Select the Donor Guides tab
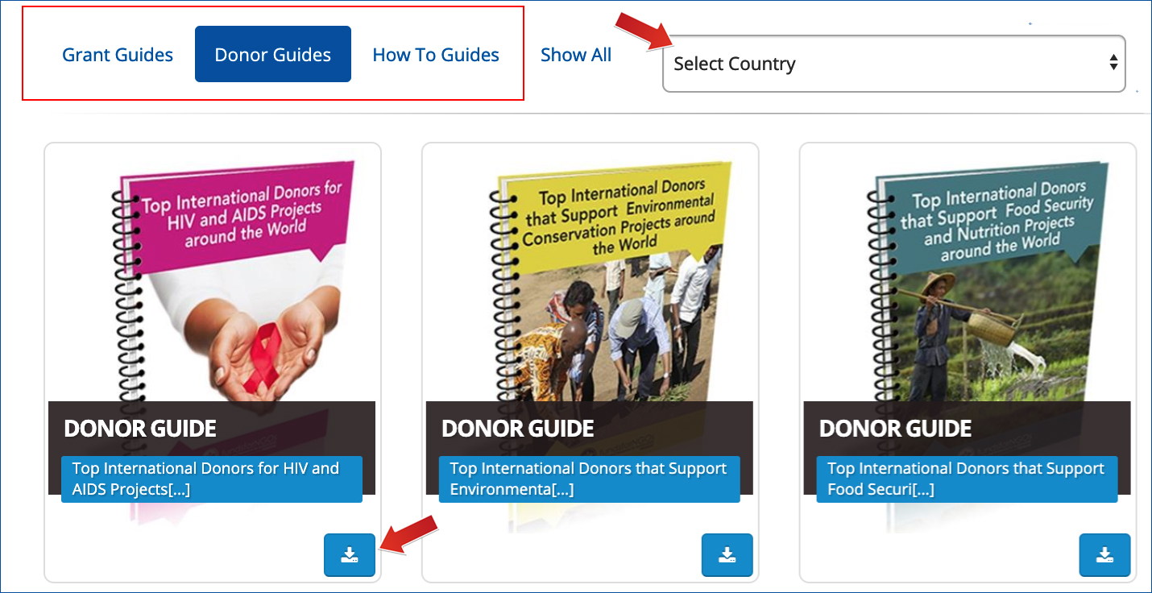This screenshot has height=593, width=1152. [273, 54]
